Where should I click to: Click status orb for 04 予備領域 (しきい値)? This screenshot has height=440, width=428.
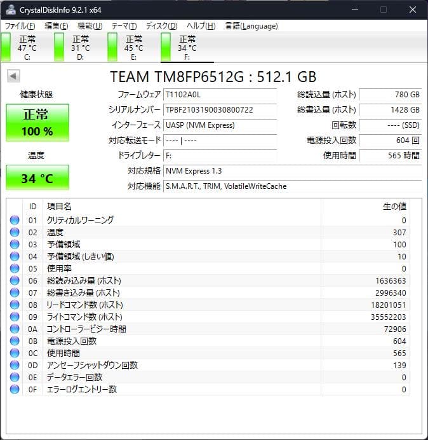coord(15,256)
